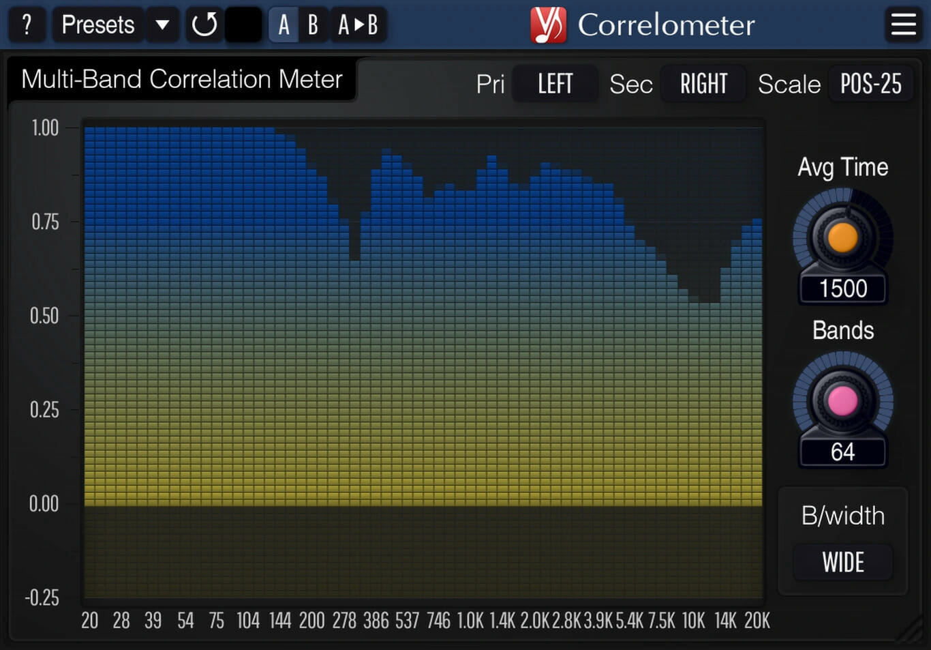
Task: Expand the presets dropdown arrow
Action: (x=162, y=25)
